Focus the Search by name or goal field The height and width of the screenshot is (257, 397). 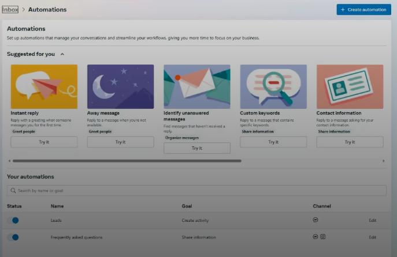(x=196, y=190)
